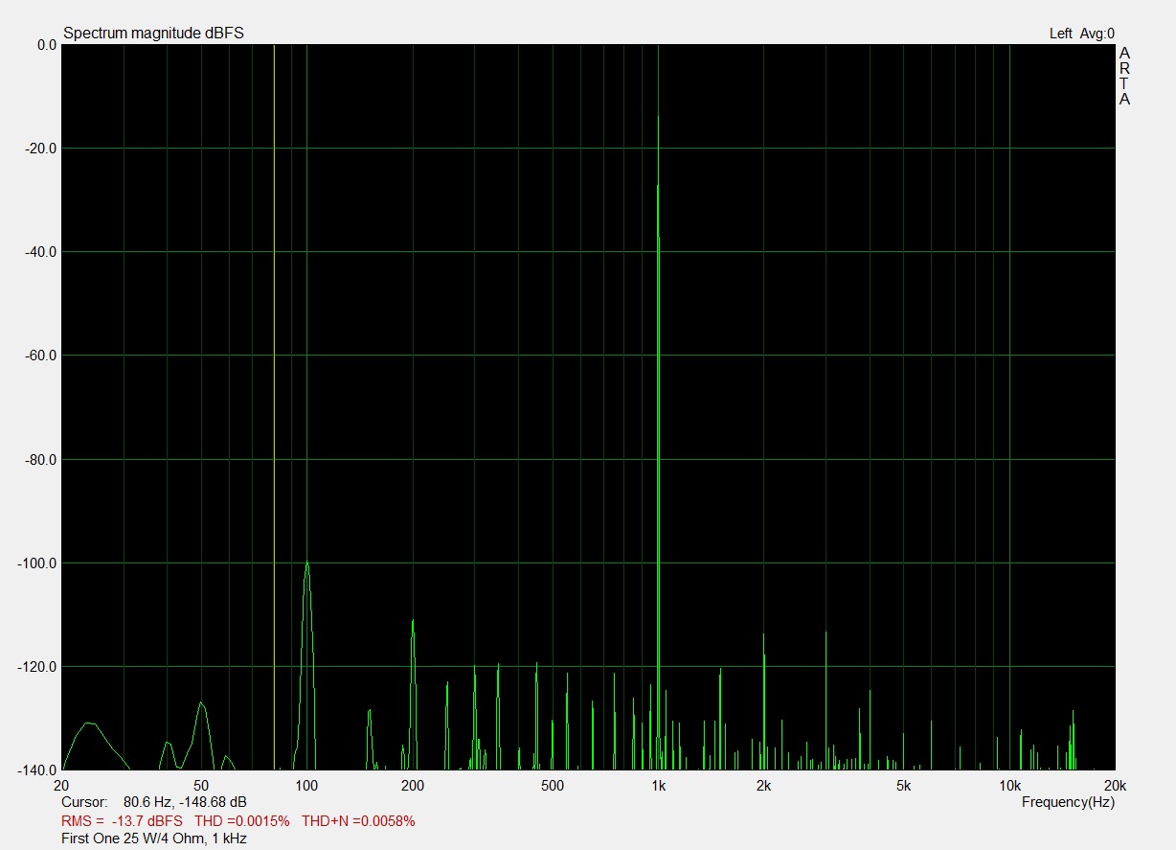Click the 50 Hz frequency axis label
1176x850 pixels.
[201, 786]
